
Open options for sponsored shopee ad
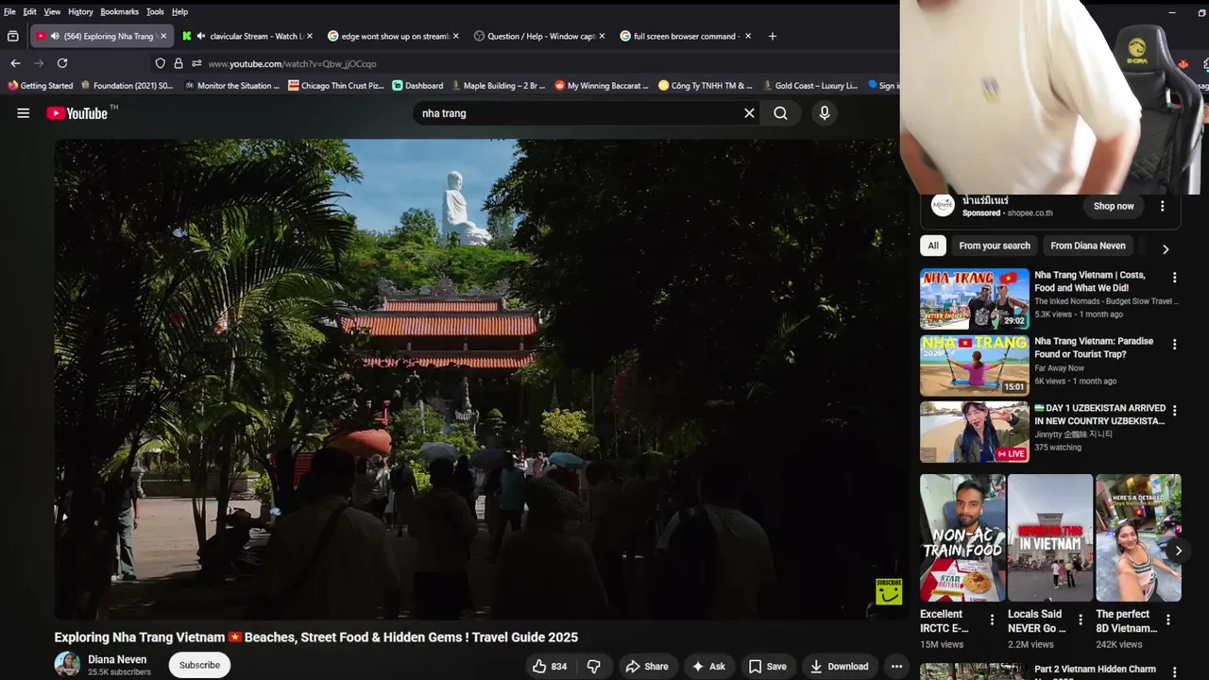(1162, 206)
